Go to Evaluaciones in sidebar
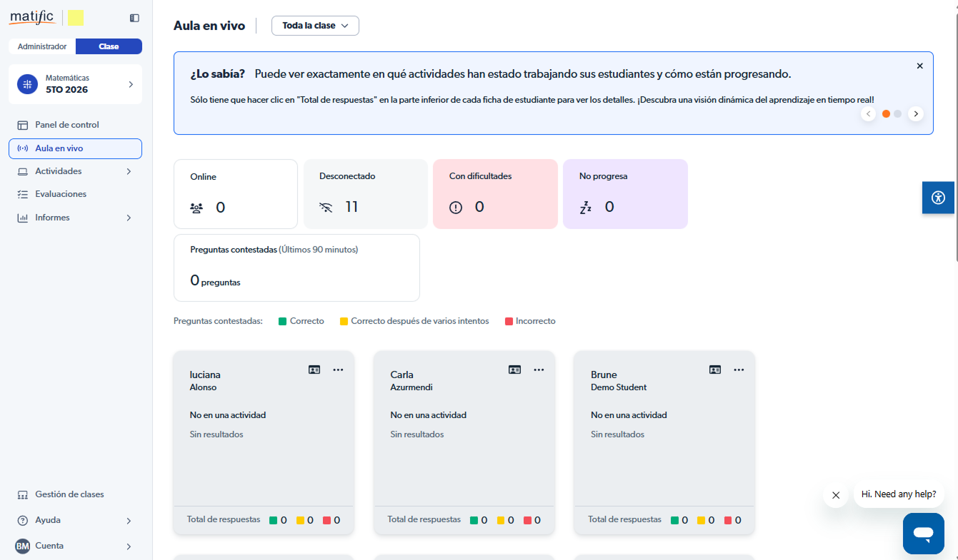This screenshot has height=560, width=958. [x=61, y=194]
